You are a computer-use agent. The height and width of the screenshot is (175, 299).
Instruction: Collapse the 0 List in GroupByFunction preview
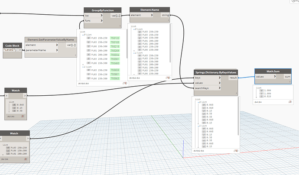[x=83, y=34]
